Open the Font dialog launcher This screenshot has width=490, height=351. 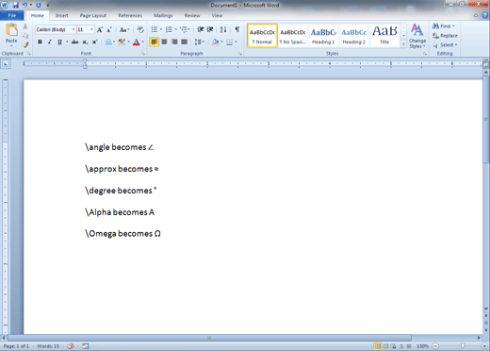(143, 54)
